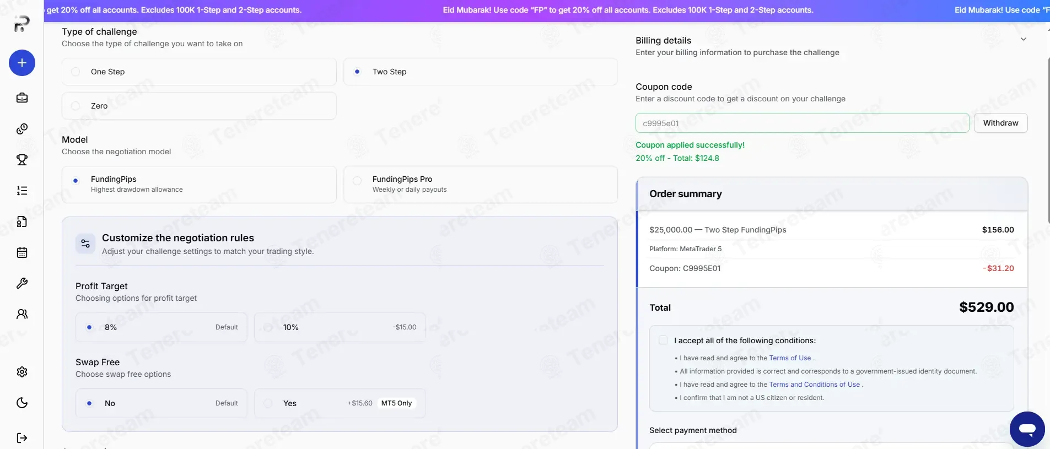Screen dimensions: 1050x449
Task: Select the 8% profit target
Action: (x=161, y=327)
